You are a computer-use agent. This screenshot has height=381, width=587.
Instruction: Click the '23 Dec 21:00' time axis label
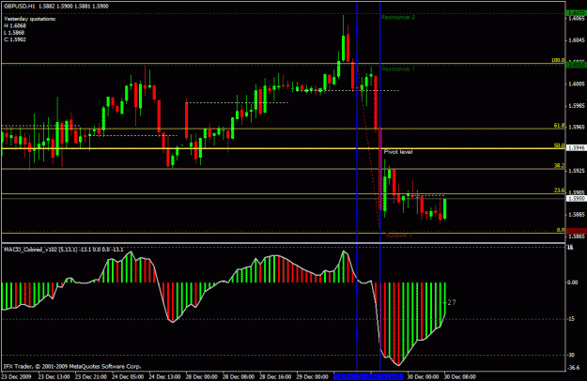[x=91, y=376]
